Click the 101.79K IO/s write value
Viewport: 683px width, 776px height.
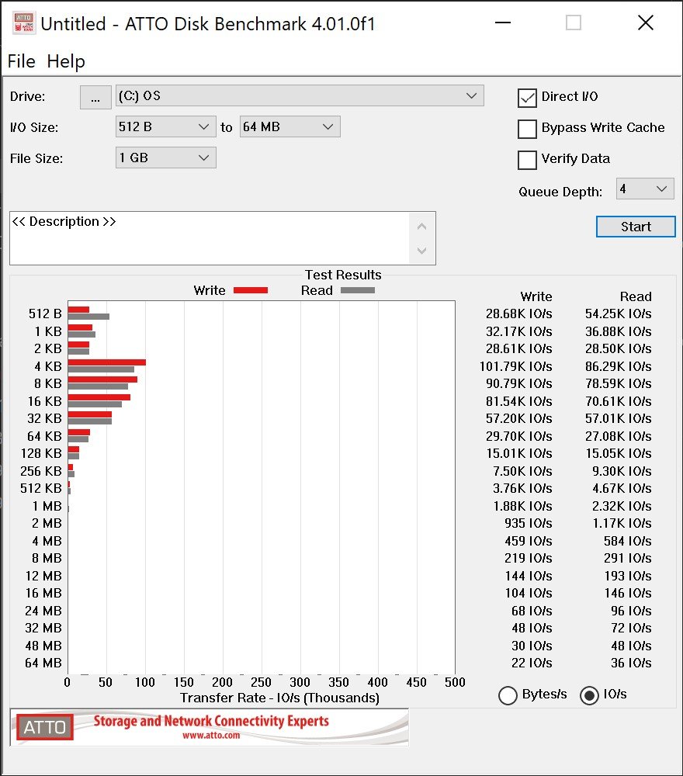(515, 366)
